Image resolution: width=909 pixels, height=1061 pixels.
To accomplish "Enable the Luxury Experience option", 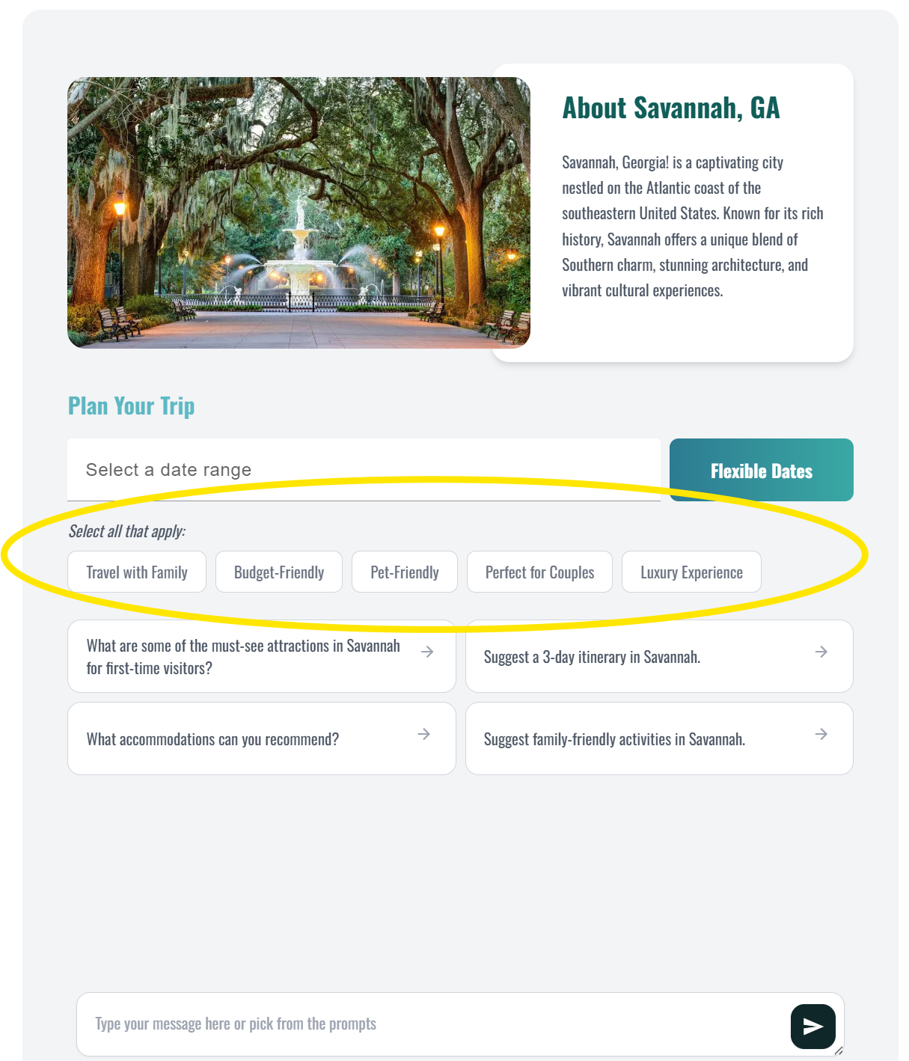I will tap(691, 572).
